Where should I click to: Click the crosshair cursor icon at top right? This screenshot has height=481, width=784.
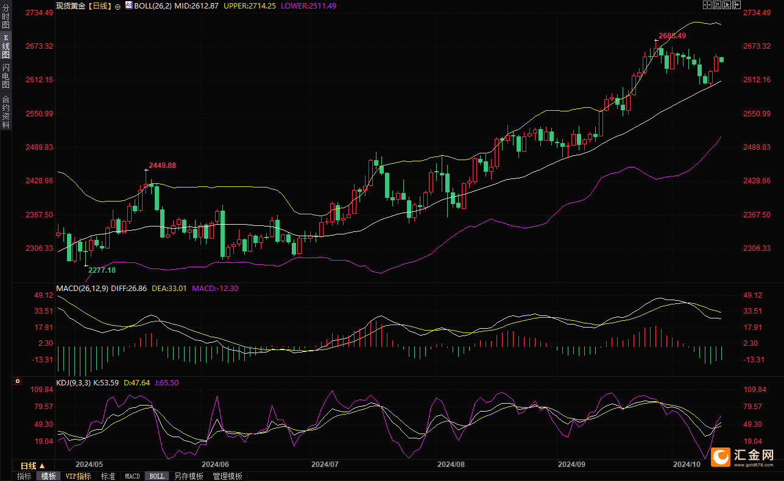(707, 5)
